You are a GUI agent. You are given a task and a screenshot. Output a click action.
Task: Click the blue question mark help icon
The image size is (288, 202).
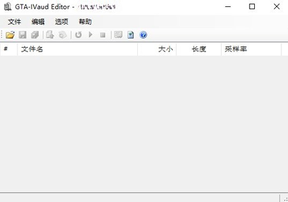click(143, 35)
